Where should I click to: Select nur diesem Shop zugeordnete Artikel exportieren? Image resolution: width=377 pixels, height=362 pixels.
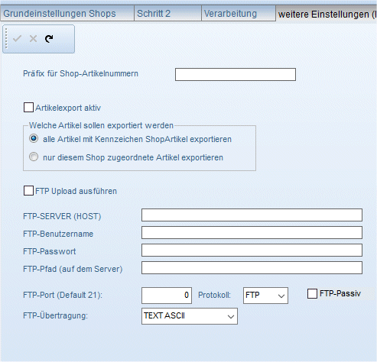(34, 157)
